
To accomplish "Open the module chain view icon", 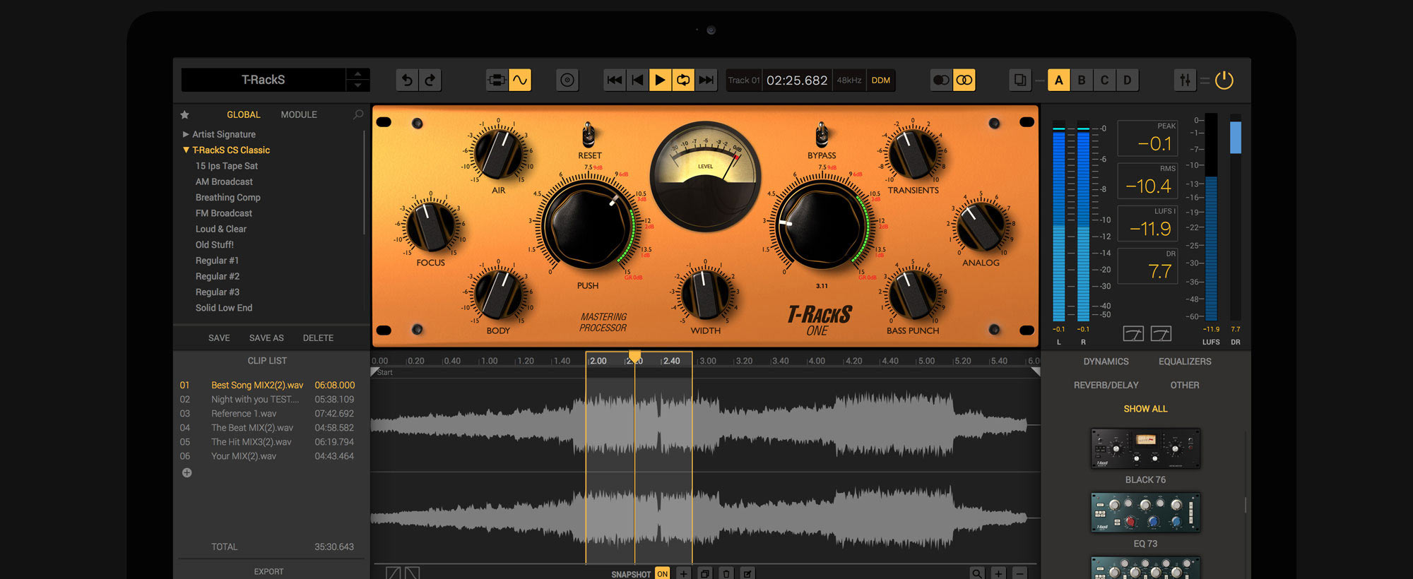I will tap(497, 80).
